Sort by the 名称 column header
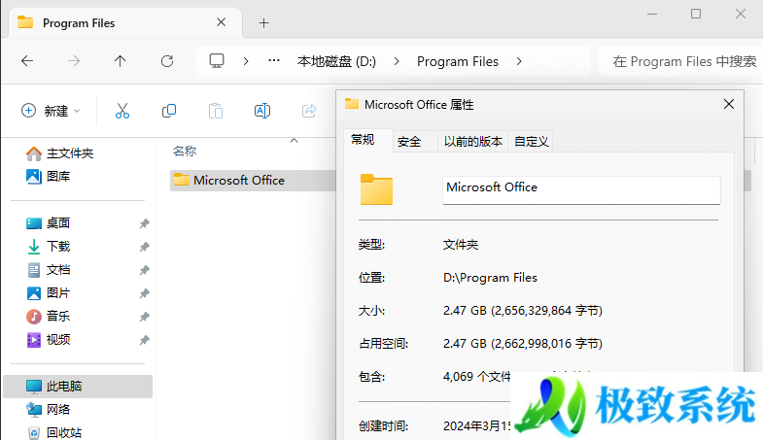 [185, 152]
